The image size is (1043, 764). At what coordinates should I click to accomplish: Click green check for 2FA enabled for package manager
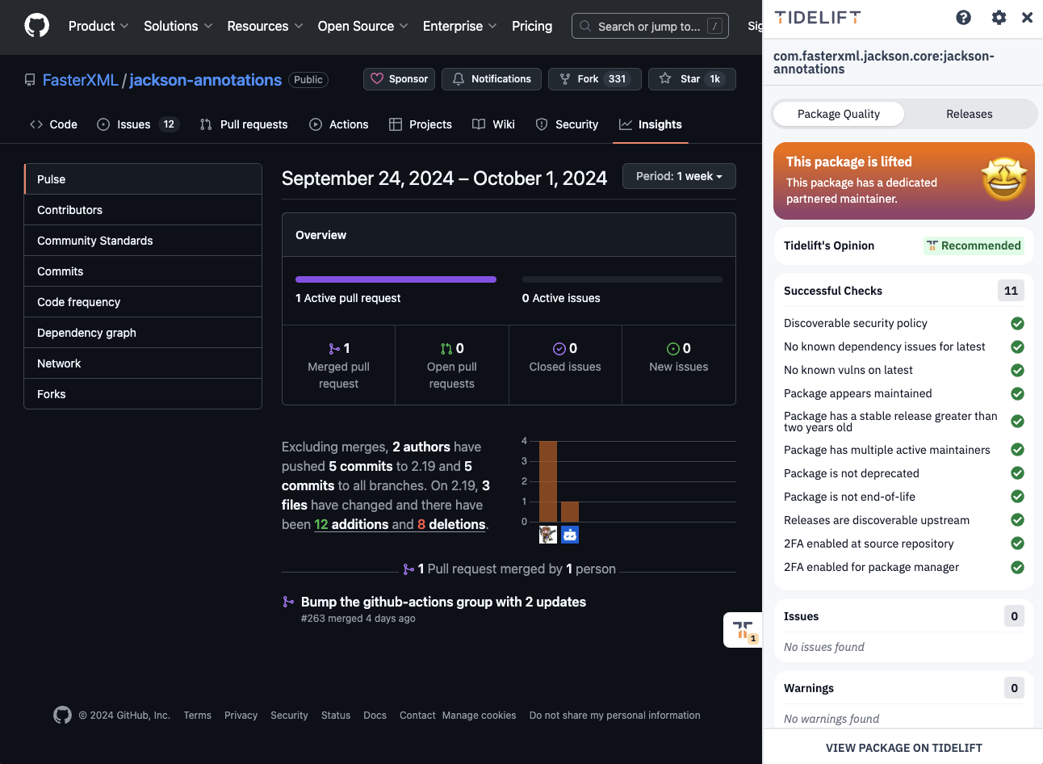[1017, 567]
